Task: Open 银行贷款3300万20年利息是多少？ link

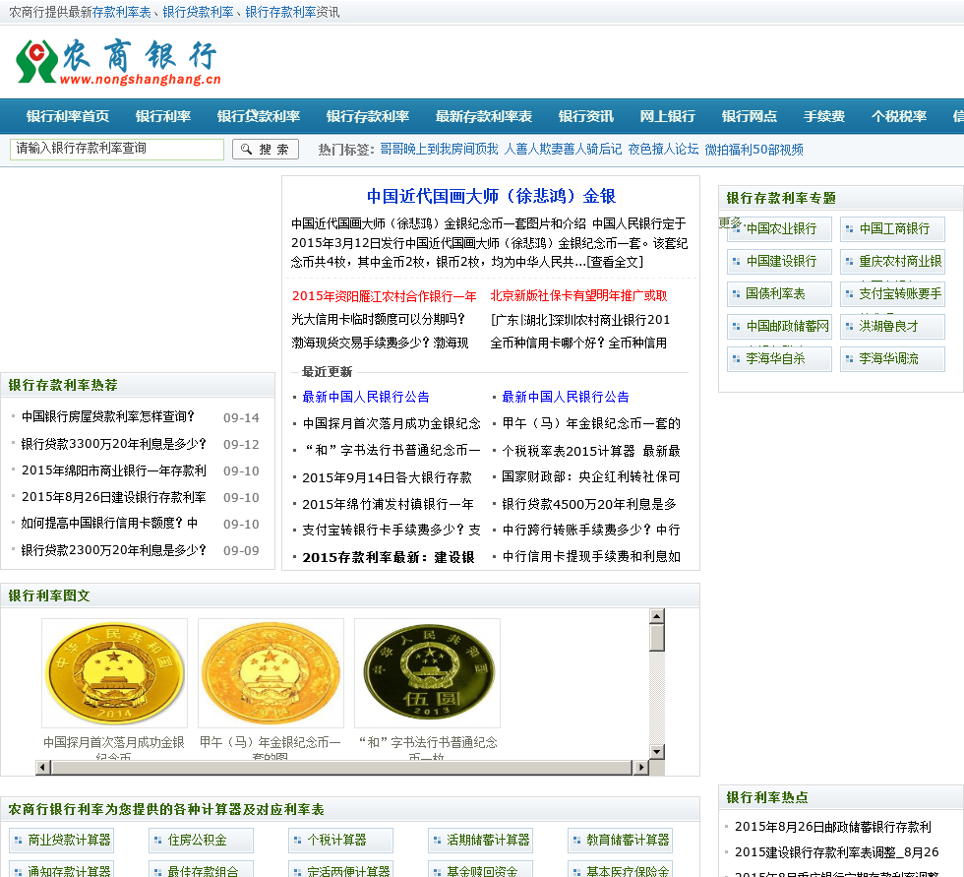Action: tap(114, 443)
